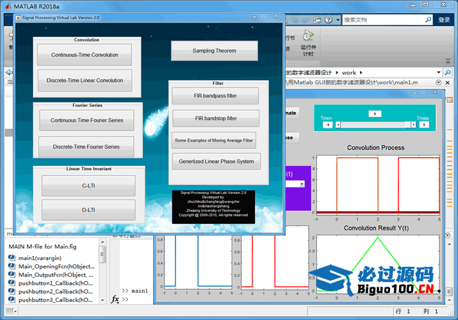Click the time slider left arrow

coord(338,125)
